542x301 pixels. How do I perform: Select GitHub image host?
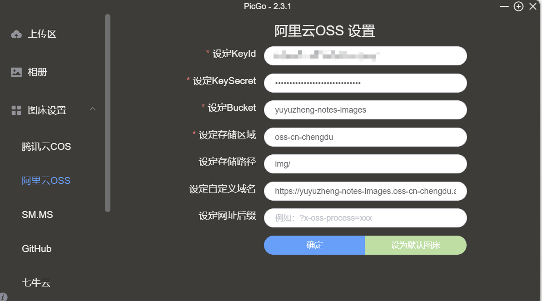[x=36, y=249]
